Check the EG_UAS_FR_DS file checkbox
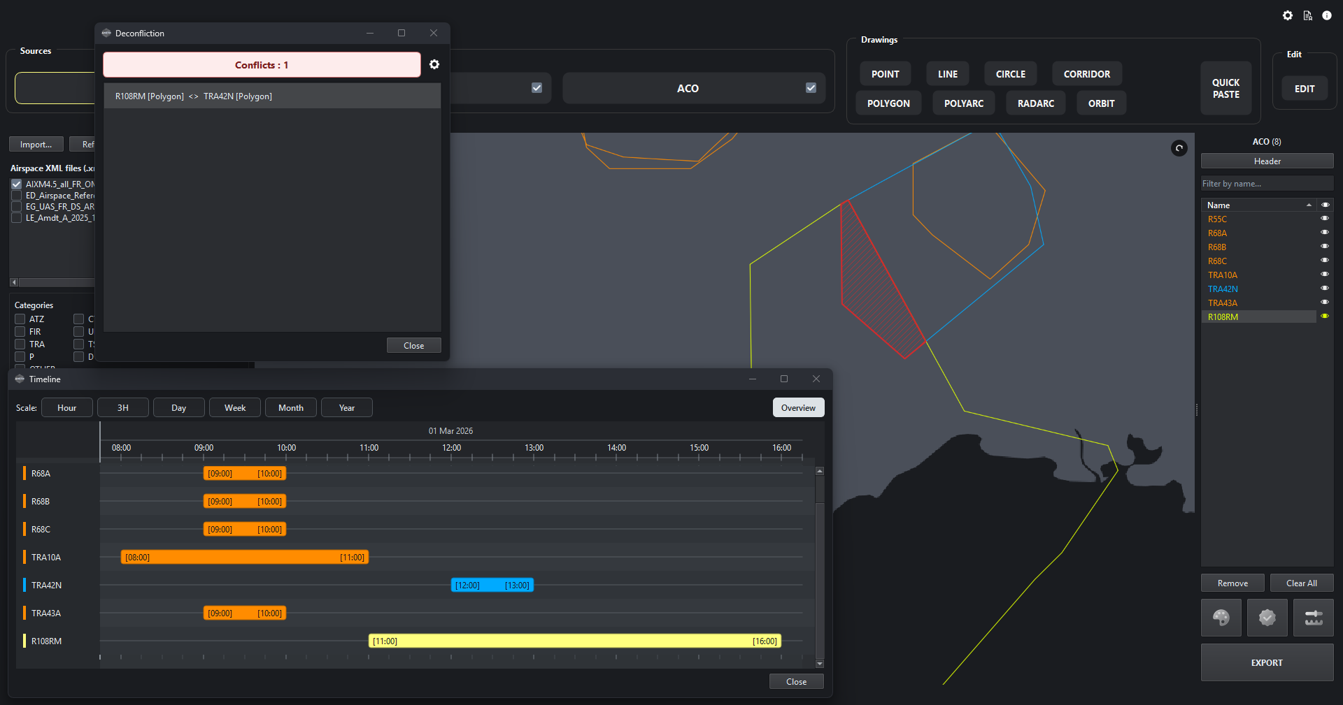 point(17,207)
